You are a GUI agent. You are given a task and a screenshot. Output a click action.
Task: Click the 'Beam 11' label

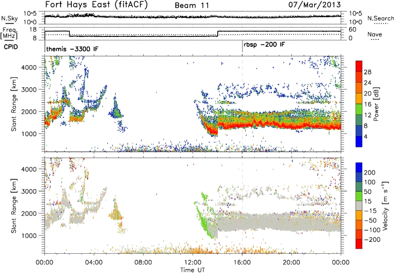(x=192, y=5)
